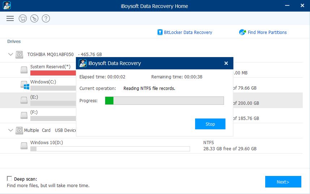Click the 'NTFS' file system text
The image size is (310, 194).
point(208,143)
